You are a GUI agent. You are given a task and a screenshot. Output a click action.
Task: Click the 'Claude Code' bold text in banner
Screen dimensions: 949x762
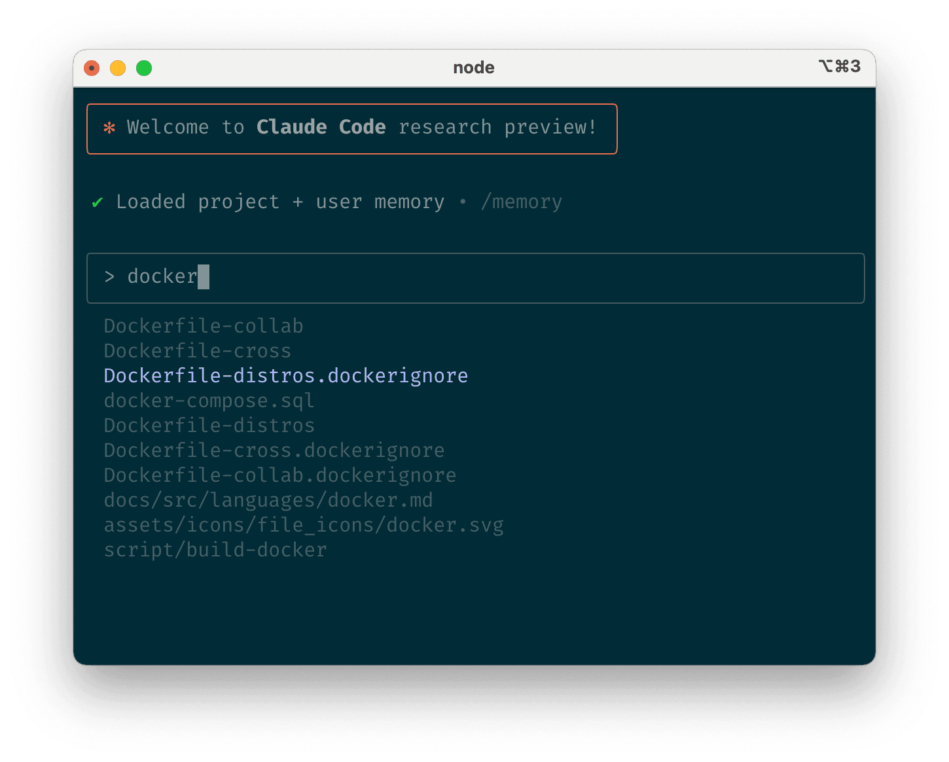coord(321,127)
